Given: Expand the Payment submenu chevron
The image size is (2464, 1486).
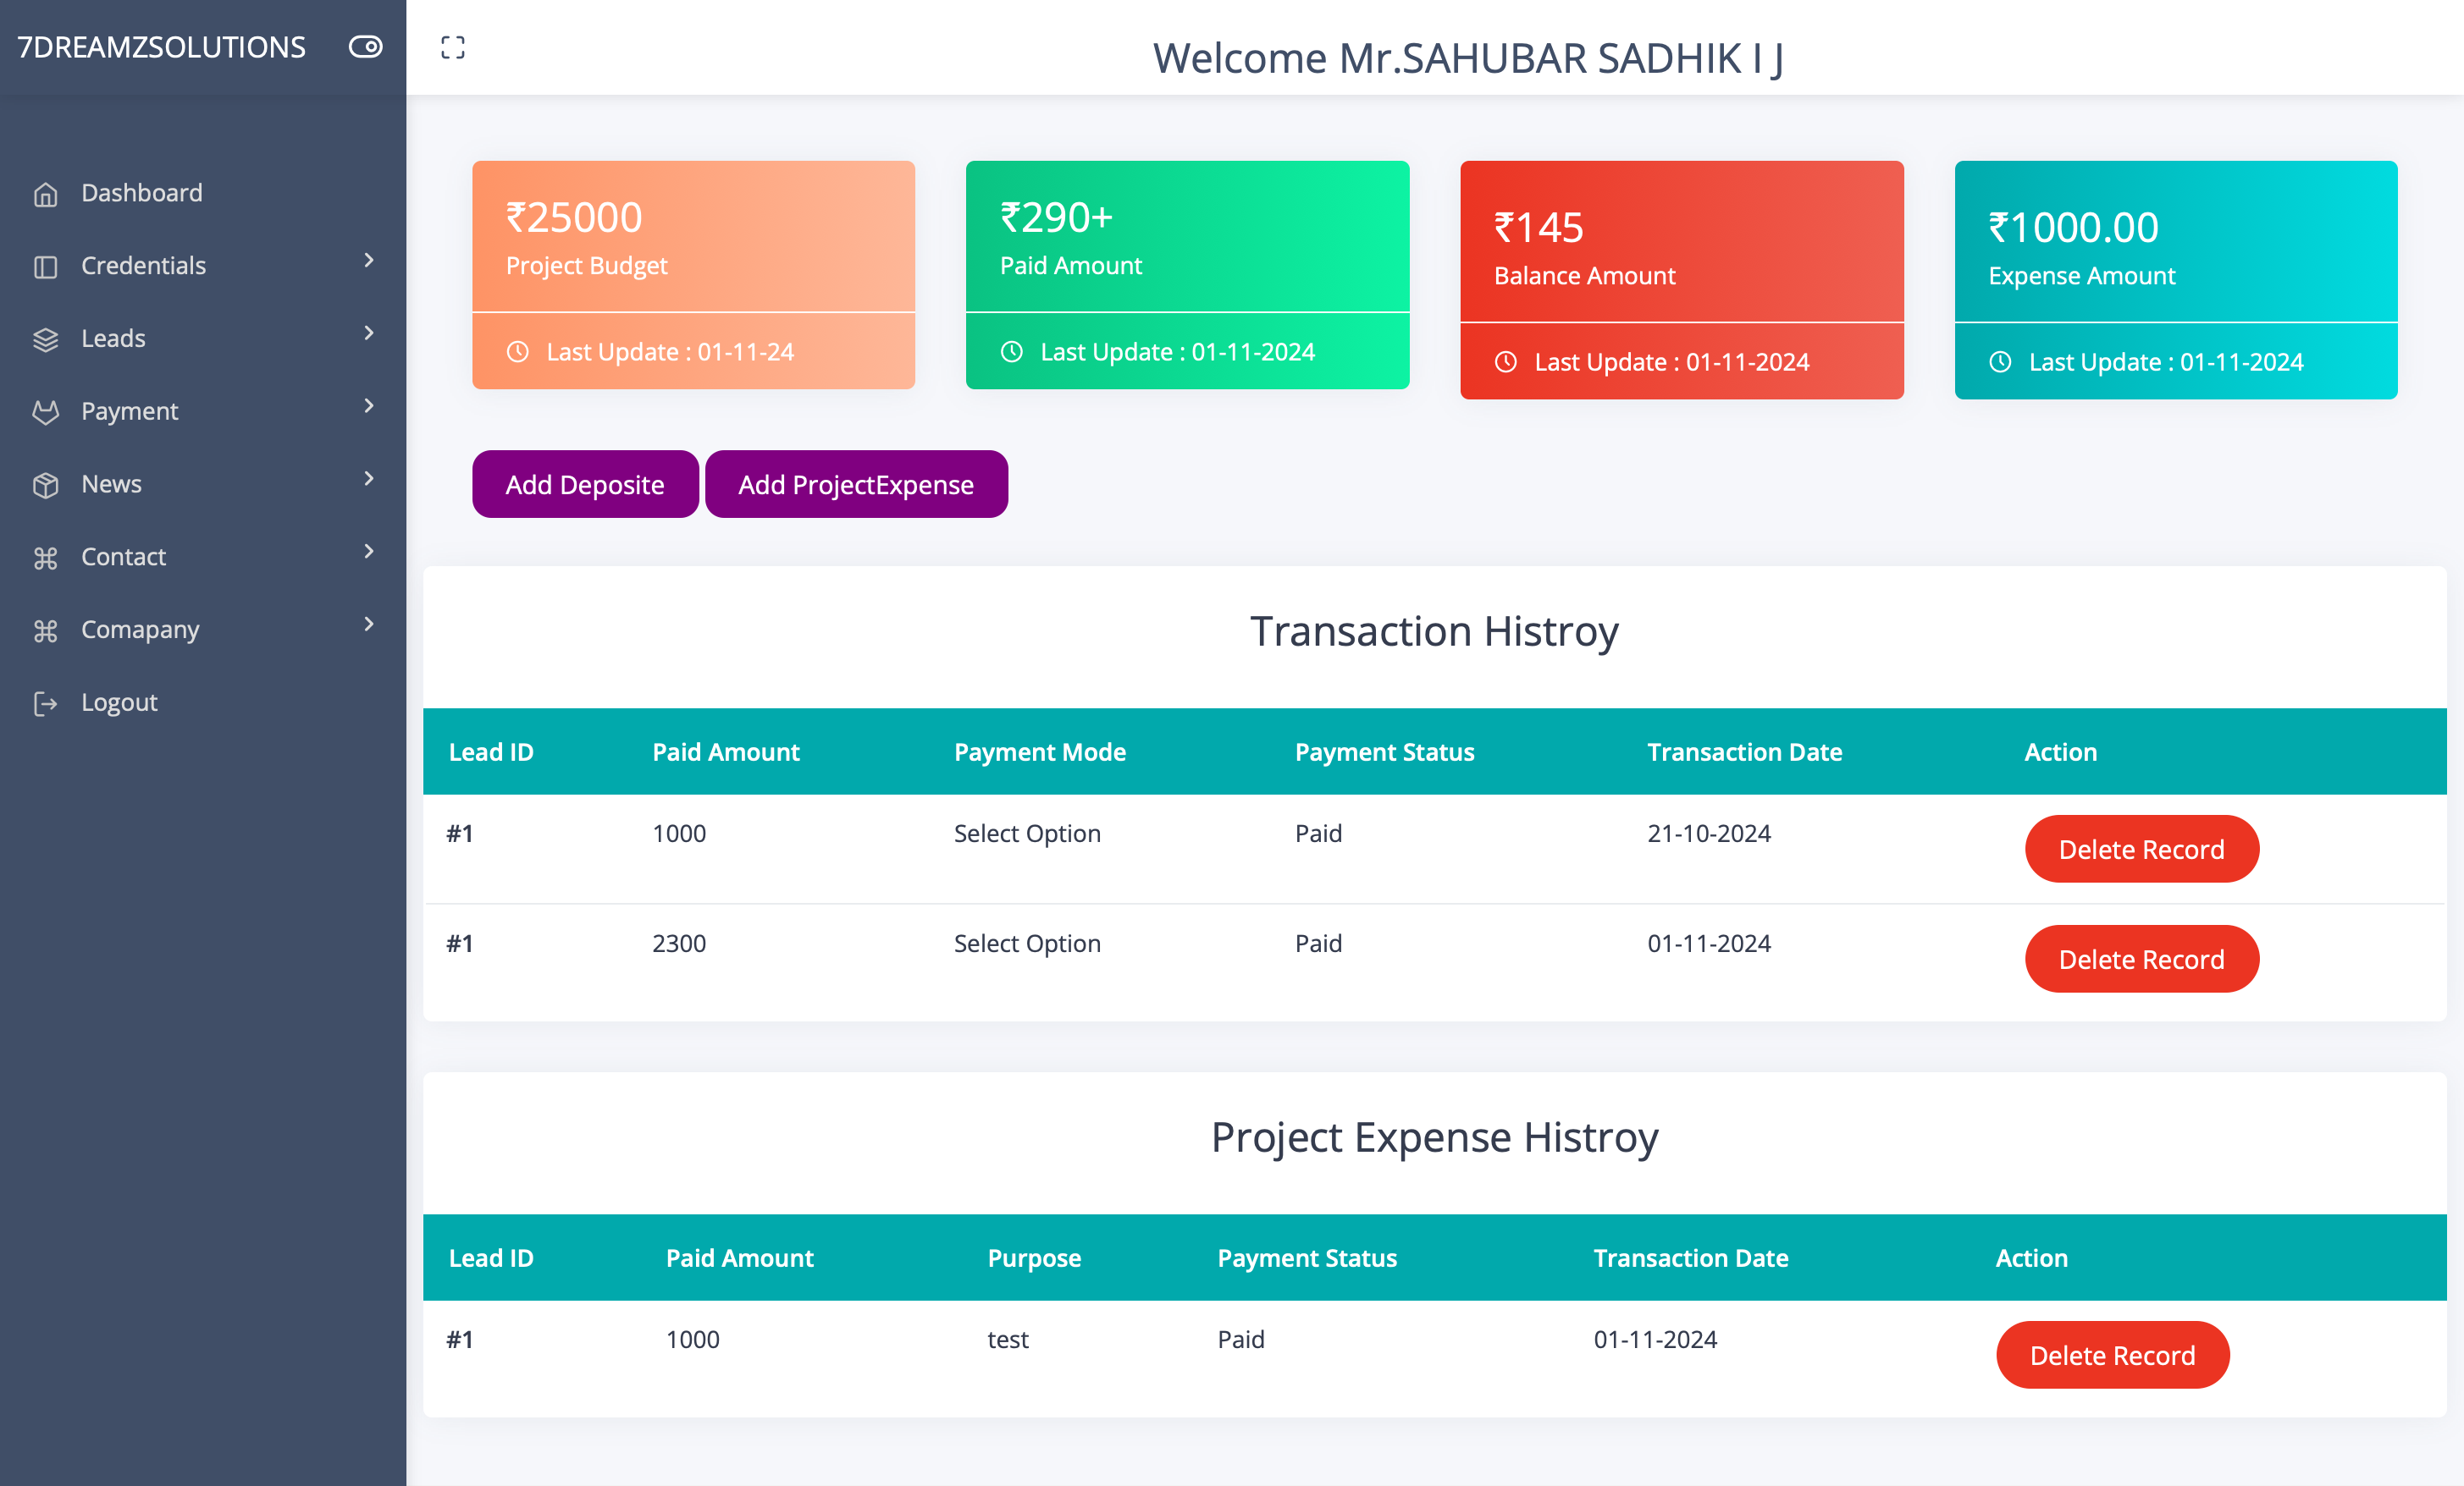Looking at the screenshot, I should pyautogui.click(x=369, y=405).
